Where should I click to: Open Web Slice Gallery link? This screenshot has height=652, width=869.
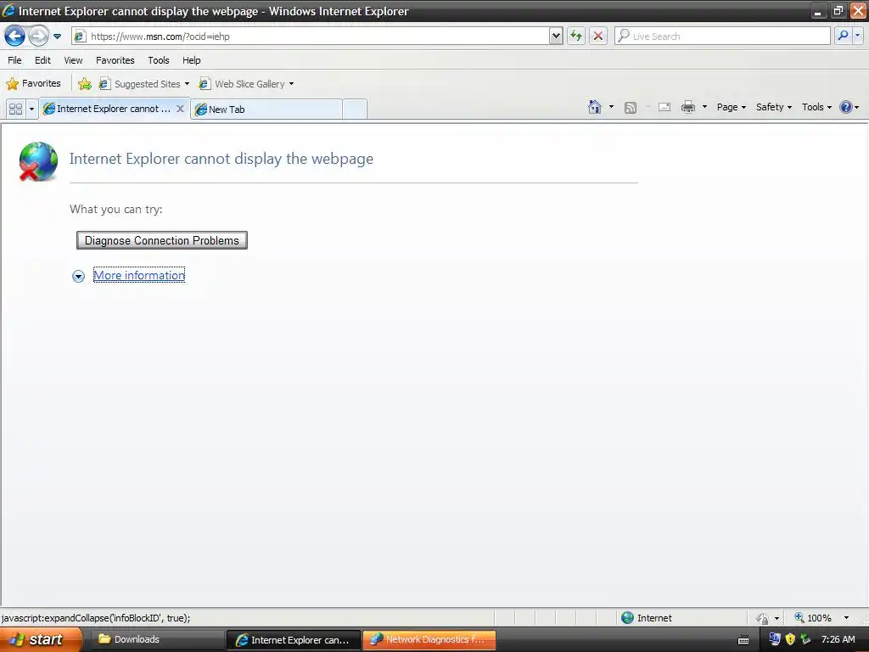tap(242, 84)
